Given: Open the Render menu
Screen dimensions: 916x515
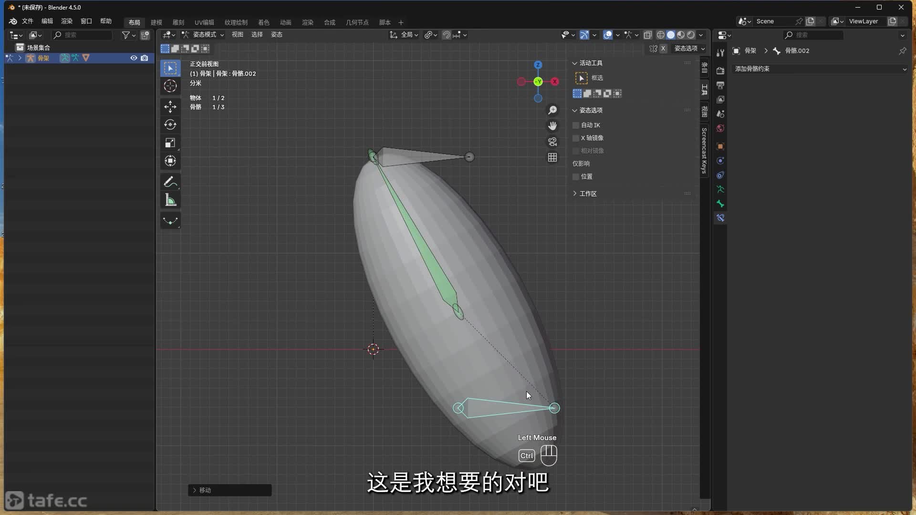Looking at the screenshot, I should point(67,21).
